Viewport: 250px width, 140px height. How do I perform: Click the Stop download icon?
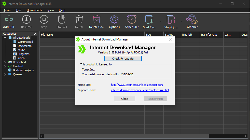click(x=44, y=19)
